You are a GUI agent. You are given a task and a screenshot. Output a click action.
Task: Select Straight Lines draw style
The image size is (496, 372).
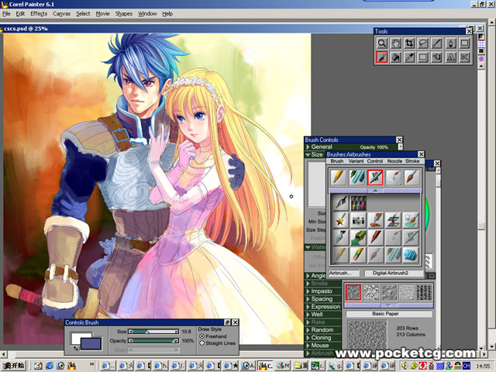point(201,343)
